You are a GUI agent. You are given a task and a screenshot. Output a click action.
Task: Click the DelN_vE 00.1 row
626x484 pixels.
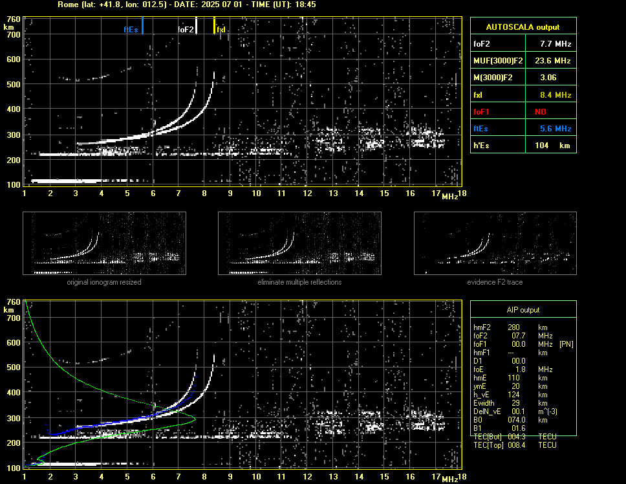coord(515,412)
